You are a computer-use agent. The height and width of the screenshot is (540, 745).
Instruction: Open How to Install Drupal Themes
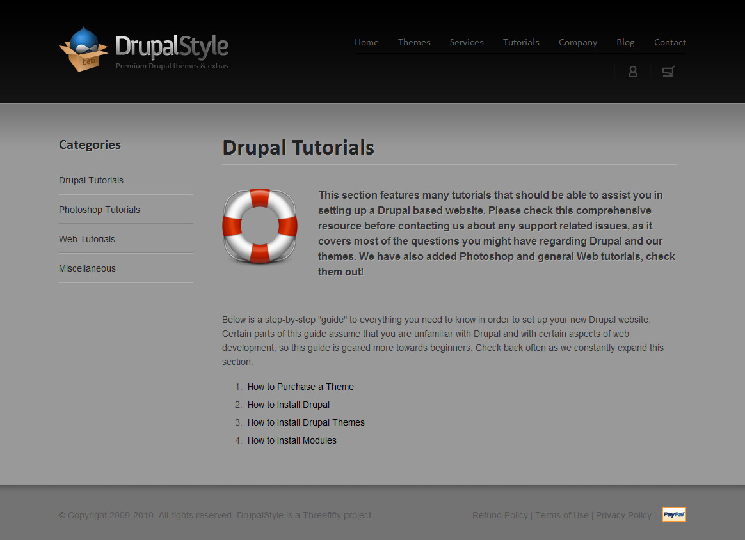coord(306,422)
